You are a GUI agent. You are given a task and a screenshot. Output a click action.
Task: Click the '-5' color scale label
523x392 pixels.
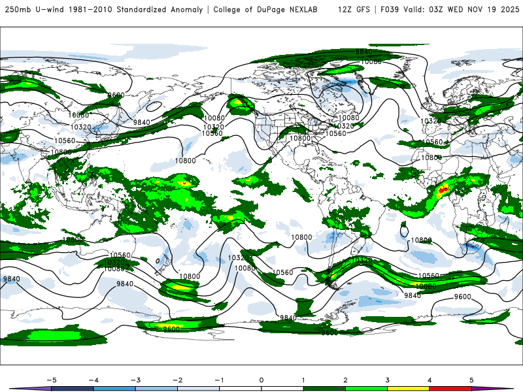(52, 380)
